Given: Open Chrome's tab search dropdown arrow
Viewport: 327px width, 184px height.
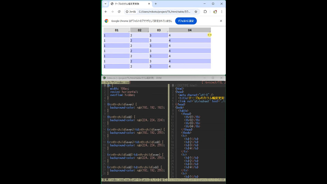Looking at the screenshot, I should click(x=105, y=4).
